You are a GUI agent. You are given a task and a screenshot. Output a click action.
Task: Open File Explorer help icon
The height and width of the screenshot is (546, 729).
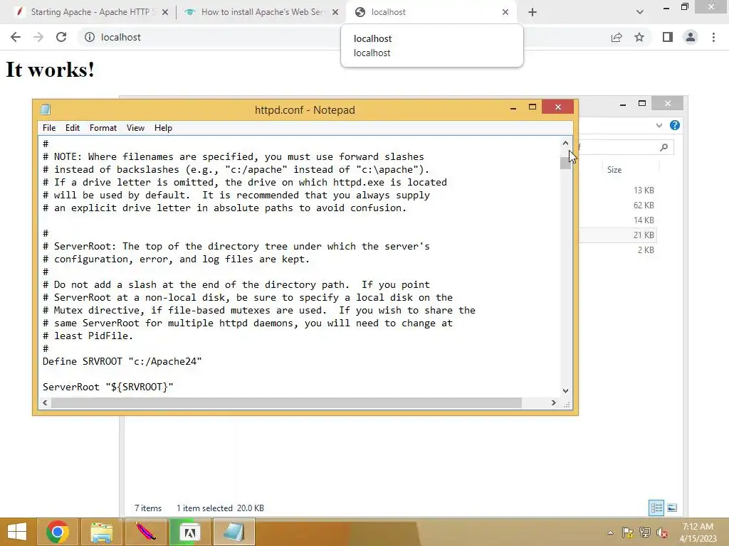pyautogui.click(x=675, y=125)
